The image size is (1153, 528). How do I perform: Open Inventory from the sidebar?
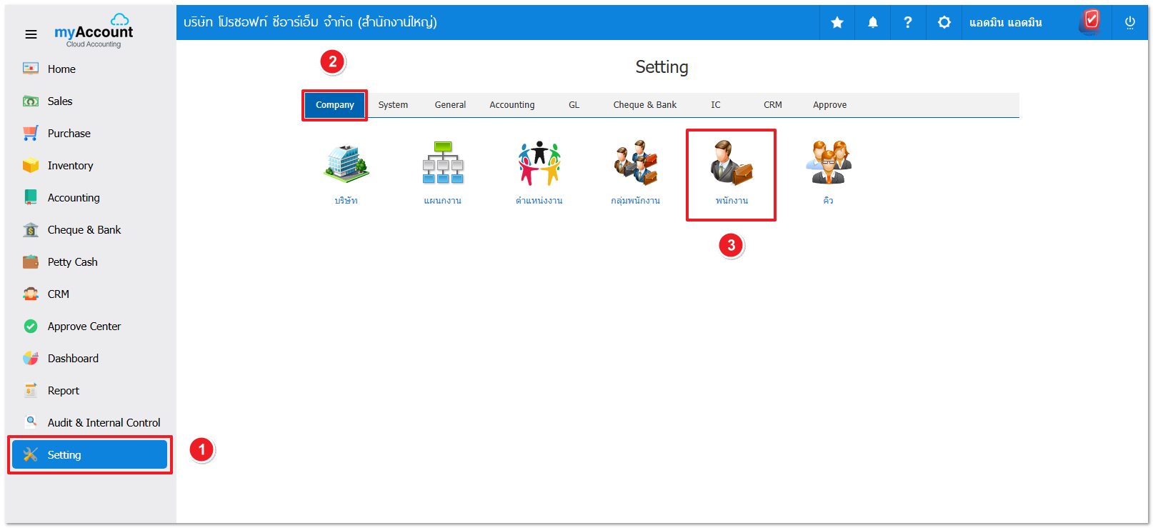click(x=70, y=166)
